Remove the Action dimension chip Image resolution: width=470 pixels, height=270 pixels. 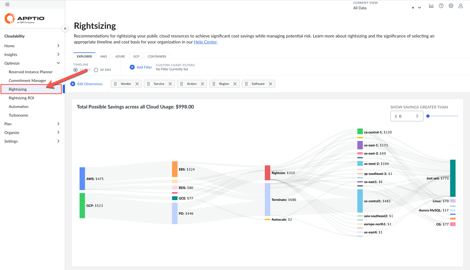tap(202, 84)
